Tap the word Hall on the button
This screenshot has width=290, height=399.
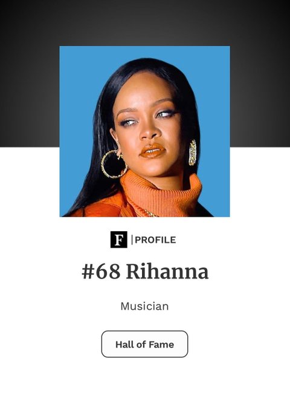pos(124,345)
